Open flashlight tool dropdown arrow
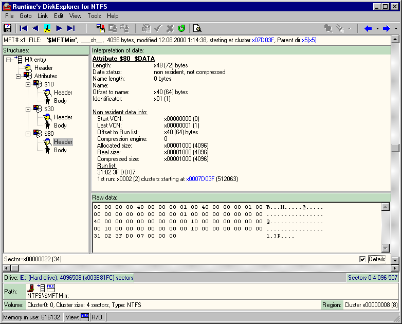Image resolution: width=402 pixels, height=324 pixels. (350, 28)
